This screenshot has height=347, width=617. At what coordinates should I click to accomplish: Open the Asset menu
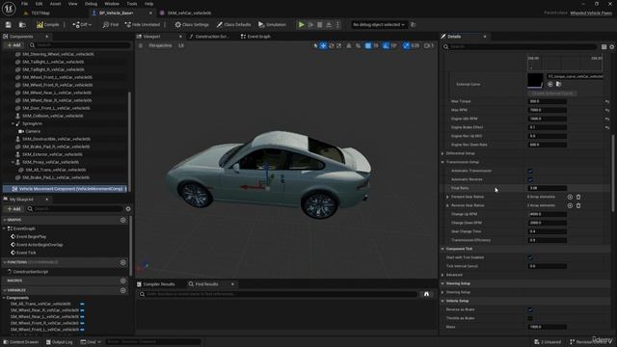(55, 4)
